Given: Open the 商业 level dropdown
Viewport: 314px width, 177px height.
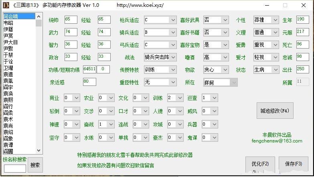Looking at the screenshot, I should click(x=72, y=98).
